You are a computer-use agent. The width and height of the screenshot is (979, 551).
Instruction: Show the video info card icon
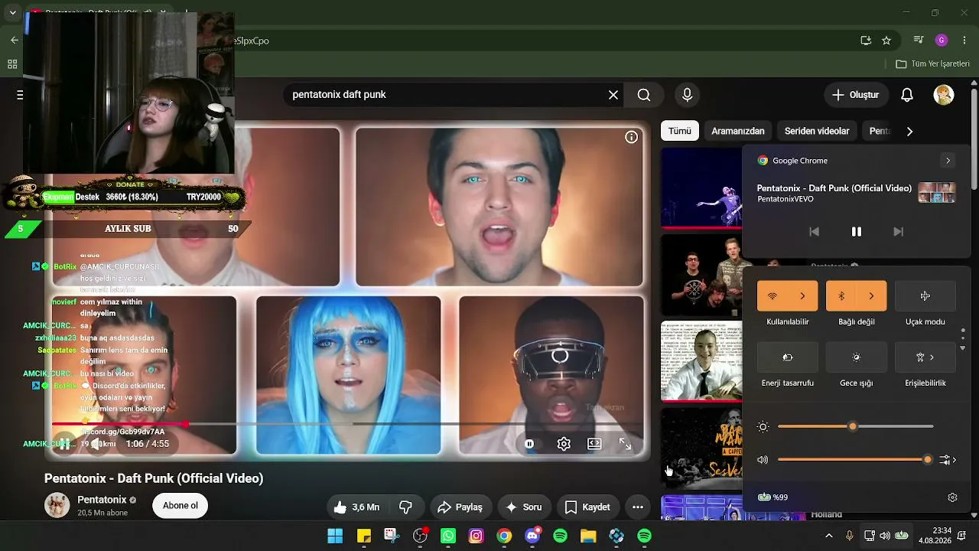tap(631, 137)
